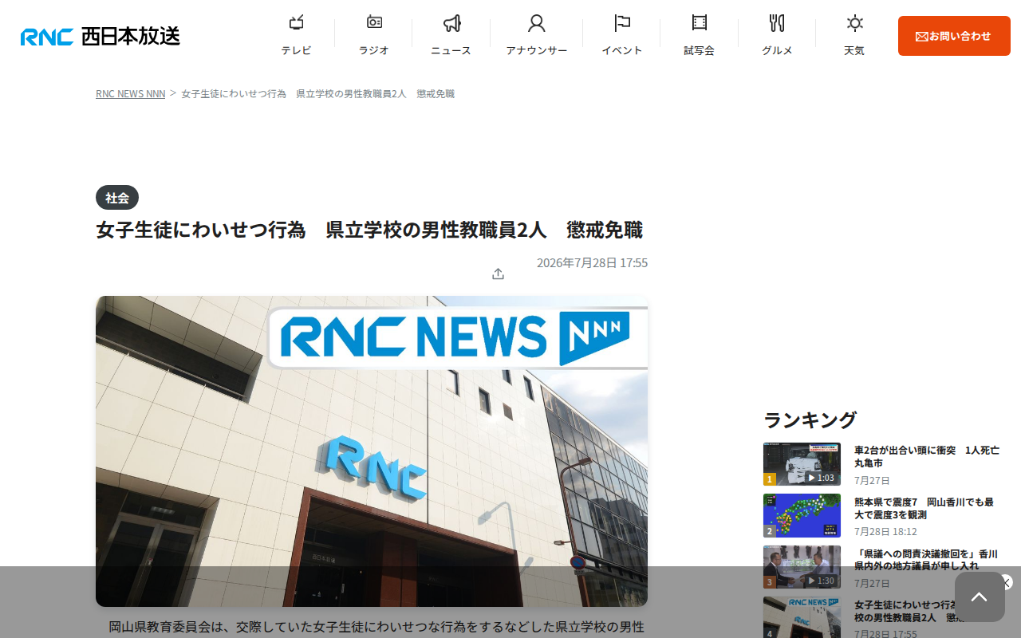Click the main RNC NEWS article image
1021x638 pixels.
click(372, 451)
